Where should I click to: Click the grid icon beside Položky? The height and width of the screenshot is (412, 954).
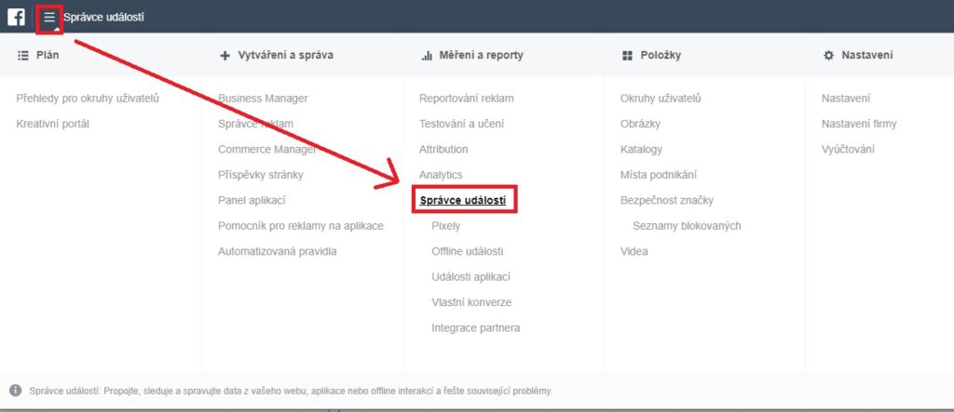pyautogui.click(x=627, y=55)
